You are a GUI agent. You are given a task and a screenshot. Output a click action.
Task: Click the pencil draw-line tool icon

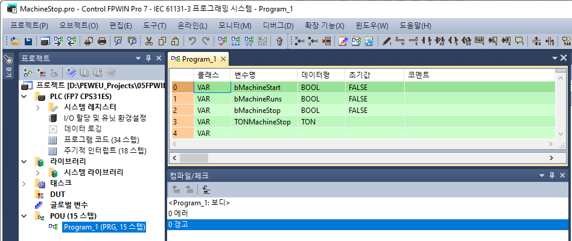(386, 41)
